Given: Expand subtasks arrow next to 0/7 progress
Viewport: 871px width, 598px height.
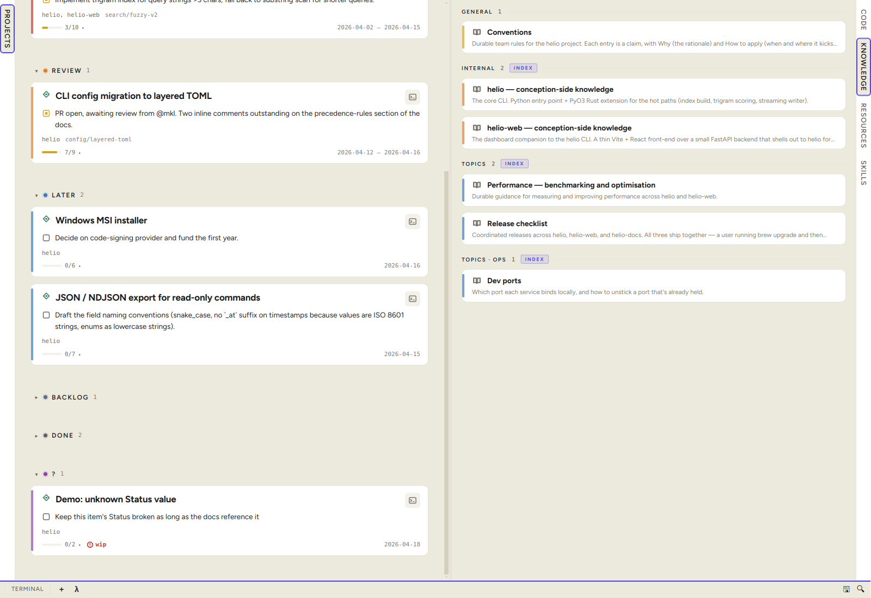Looking at the screenshot, I should [x=79, y=354].
